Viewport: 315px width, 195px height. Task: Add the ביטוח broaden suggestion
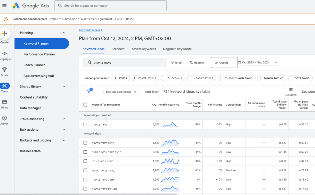pyautogui.click(x=121, y=78)
